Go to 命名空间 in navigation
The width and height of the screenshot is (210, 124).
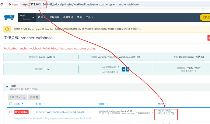point(68,17)
